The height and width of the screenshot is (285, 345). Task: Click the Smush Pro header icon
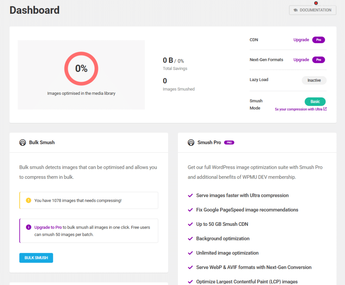[x=191, y=142]
